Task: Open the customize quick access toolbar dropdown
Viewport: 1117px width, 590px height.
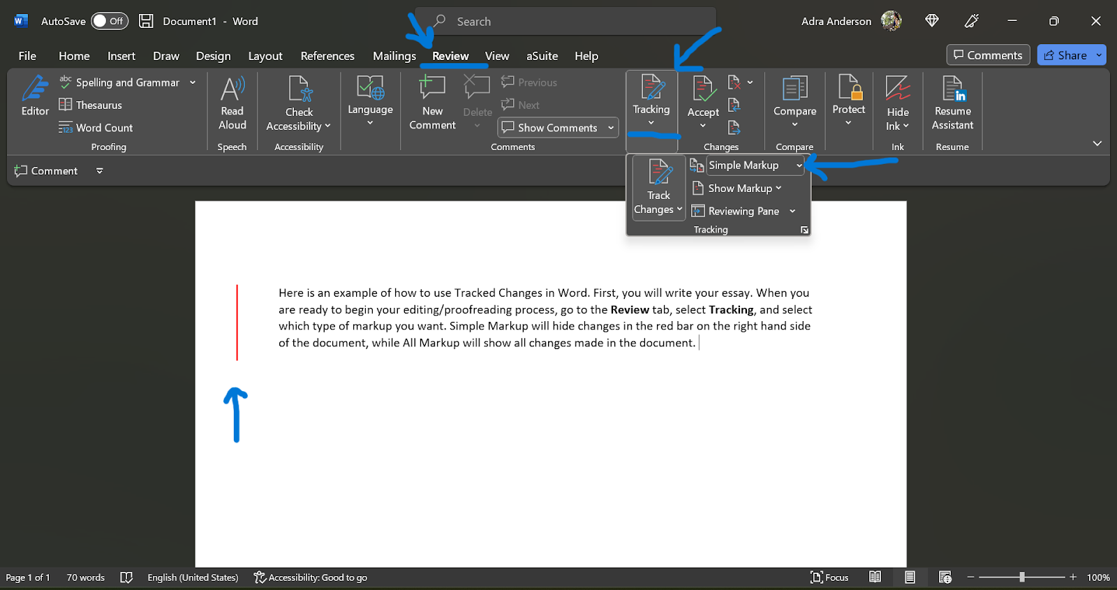Action: click(99, 170)
